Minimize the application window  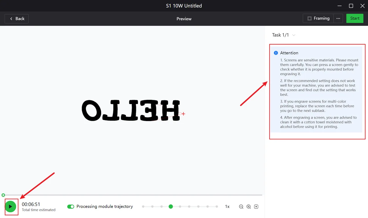coord(339,6)
